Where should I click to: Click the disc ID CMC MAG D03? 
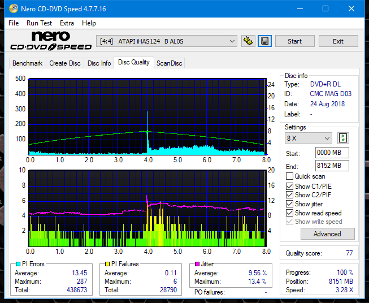331,94
